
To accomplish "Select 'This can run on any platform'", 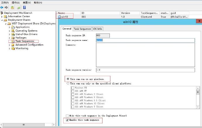I will (68, 79).
